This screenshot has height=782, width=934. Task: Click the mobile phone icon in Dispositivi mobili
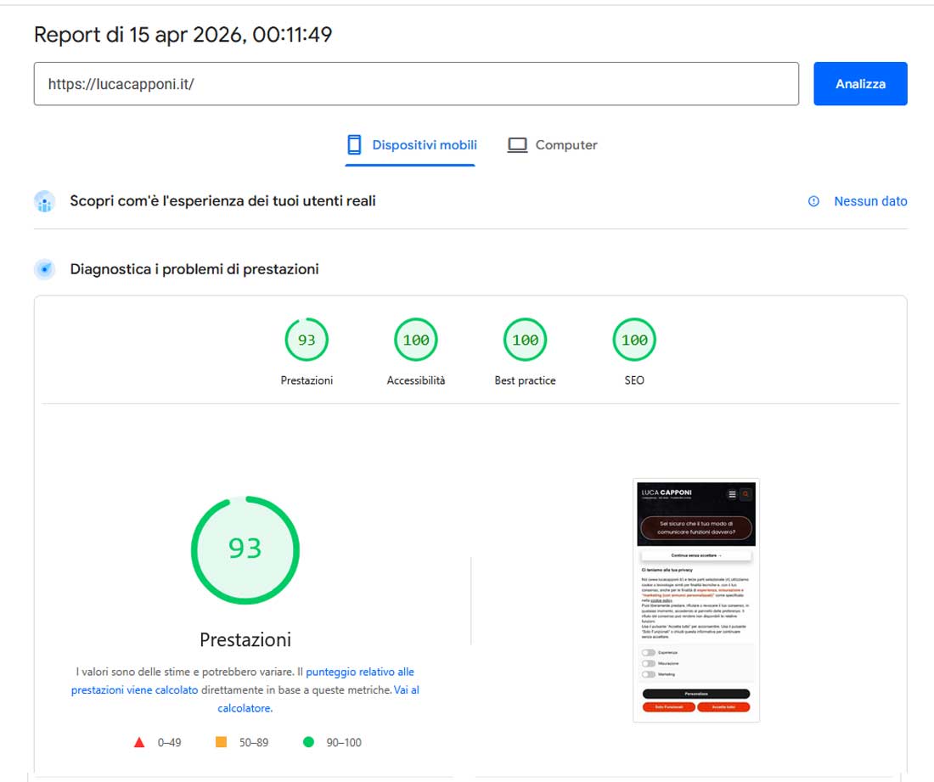[x=354, y=145]
